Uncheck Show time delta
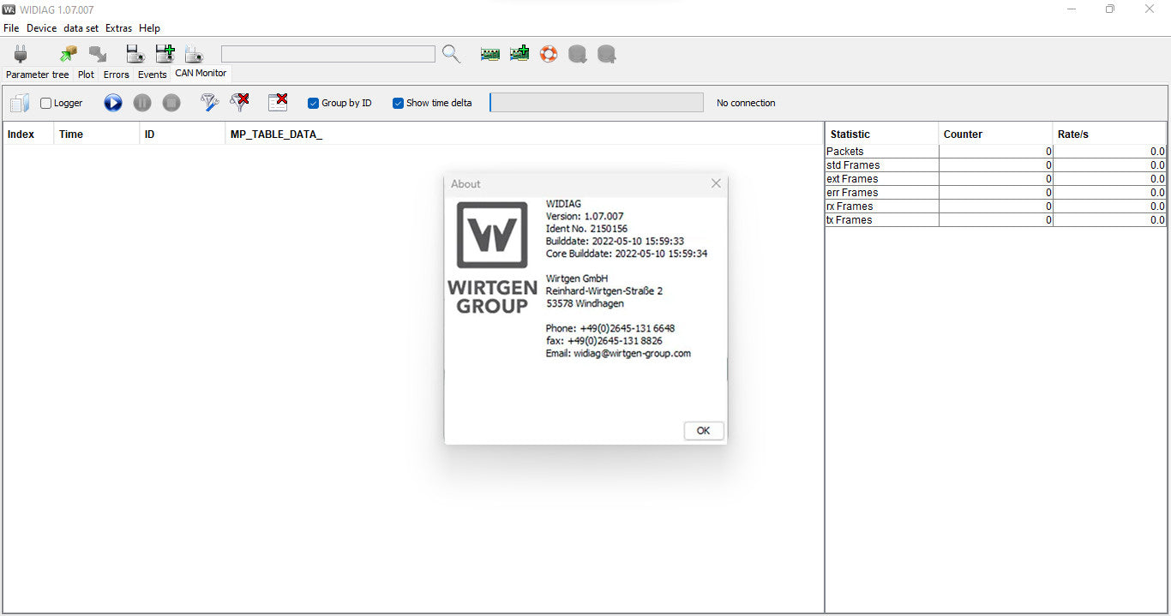The image size is (1171, 616). point(397,102)
